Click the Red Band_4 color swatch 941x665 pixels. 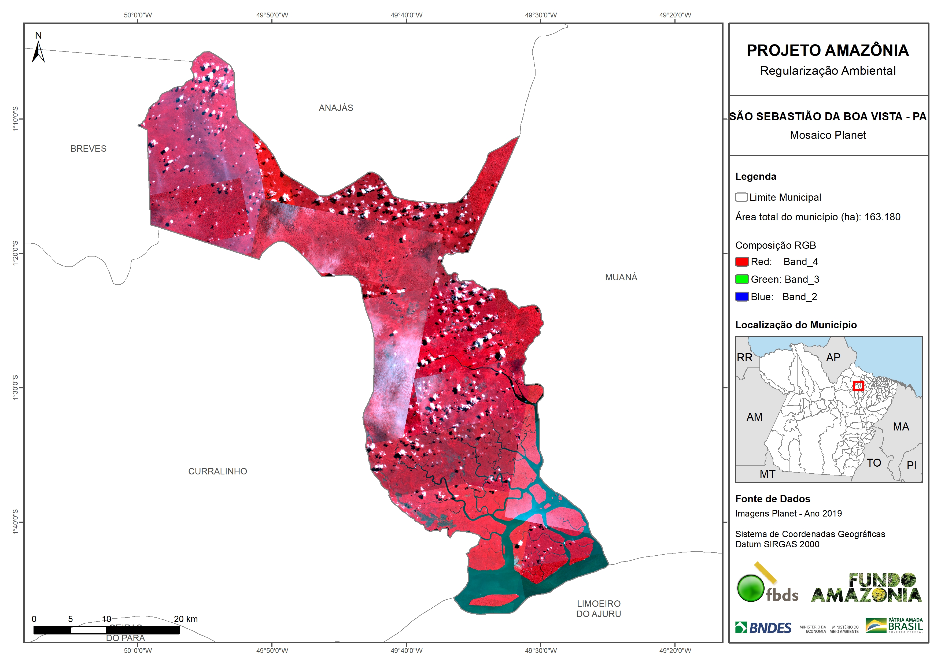click(x=742, y=261)
